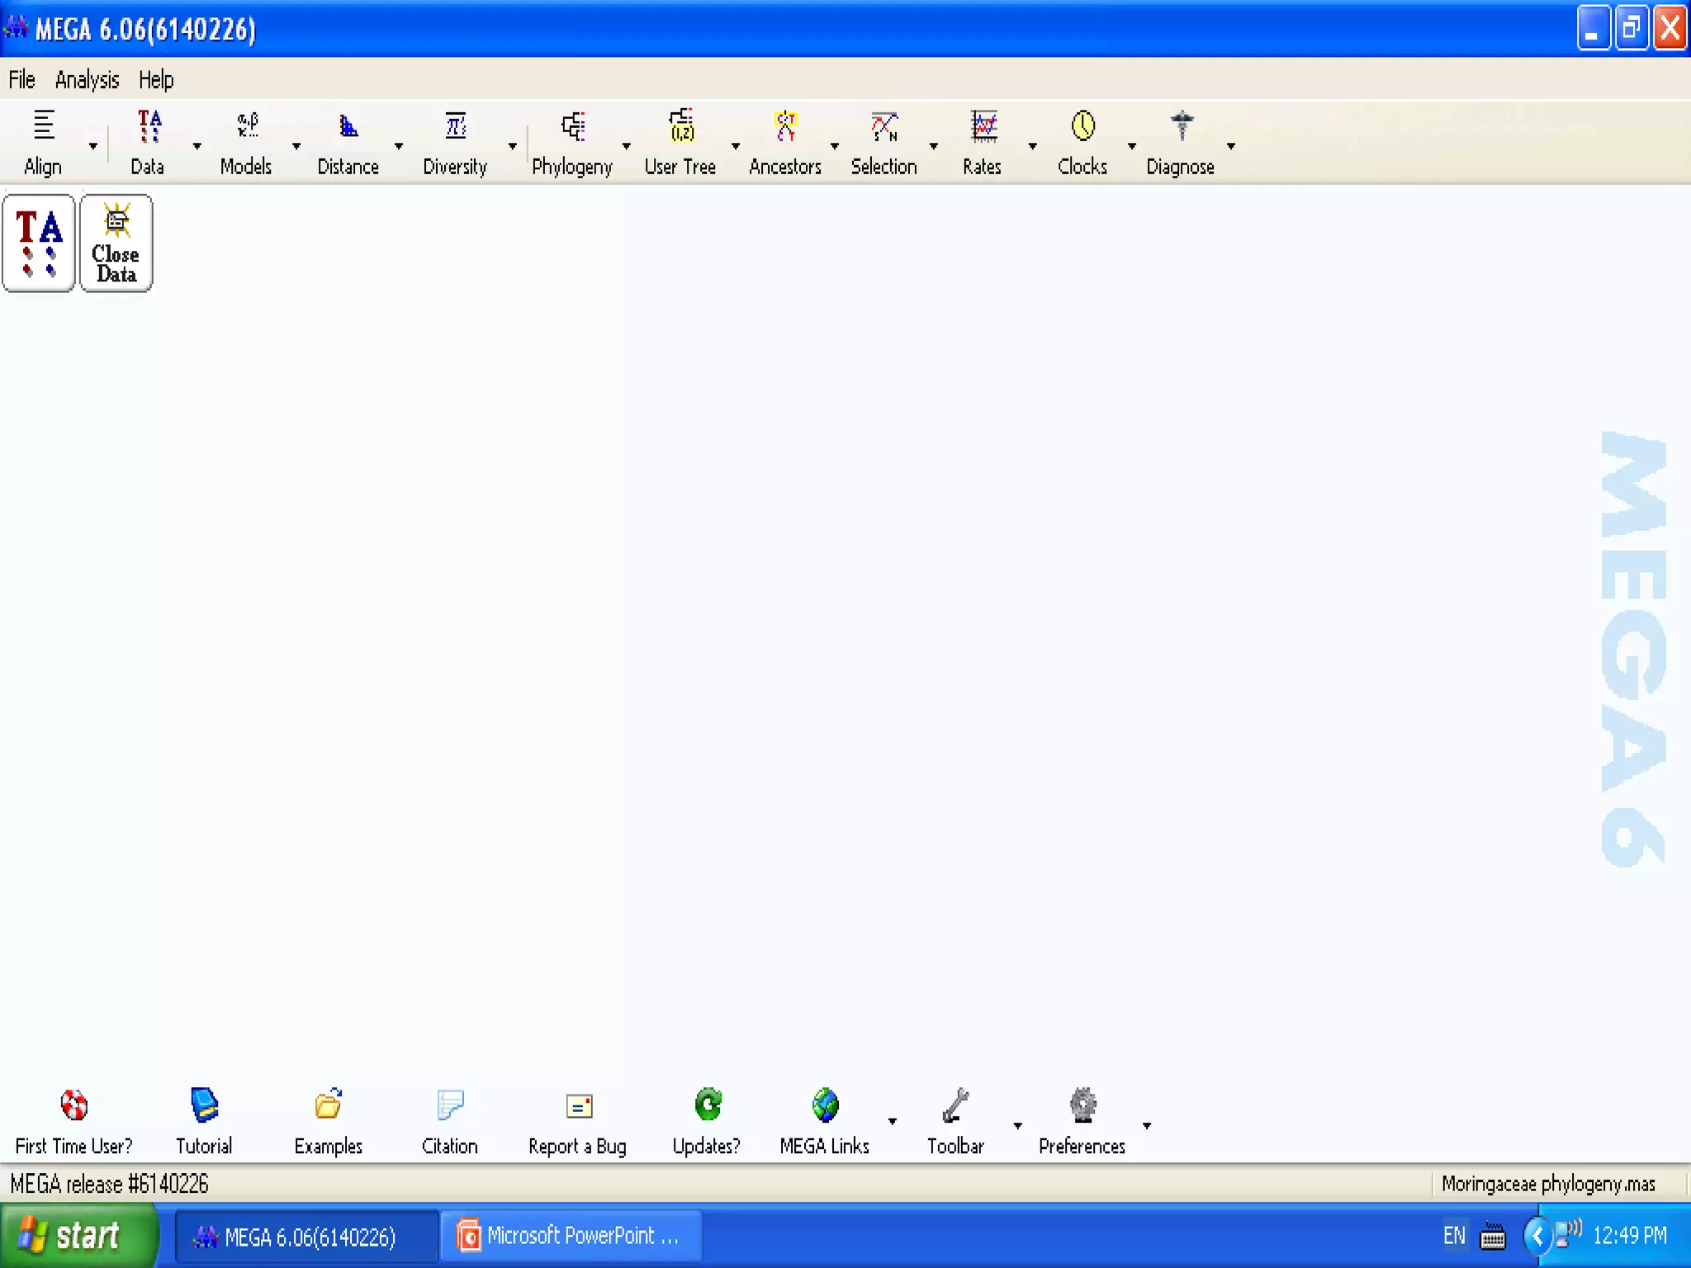Open the TA sequence data explorer button
1691x1268 pixels.
[39, 243]
